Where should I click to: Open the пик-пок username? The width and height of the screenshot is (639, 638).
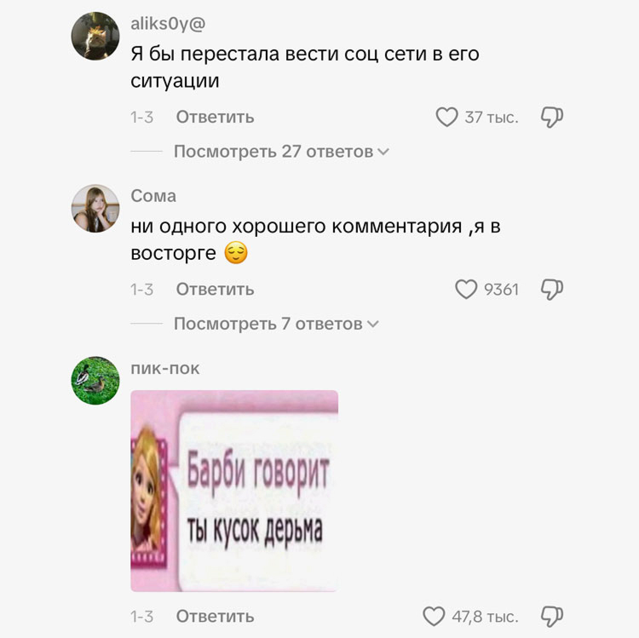click(x=165, y=368)
